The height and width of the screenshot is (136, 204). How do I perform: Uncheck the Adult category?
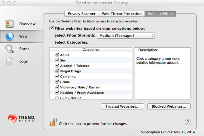pos(57,55)
